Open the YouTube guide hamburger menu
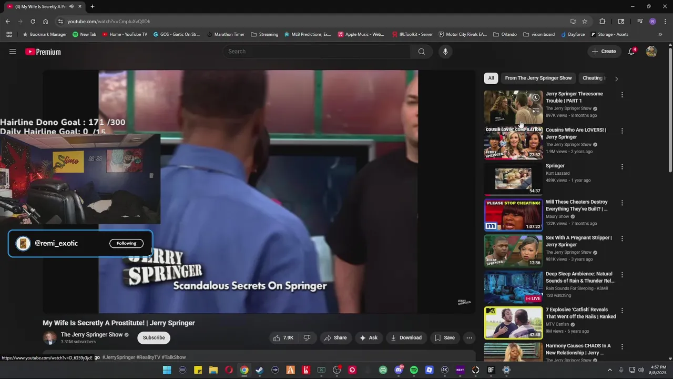Viewport: 673px width, 379px height. [x=13, y=52]
